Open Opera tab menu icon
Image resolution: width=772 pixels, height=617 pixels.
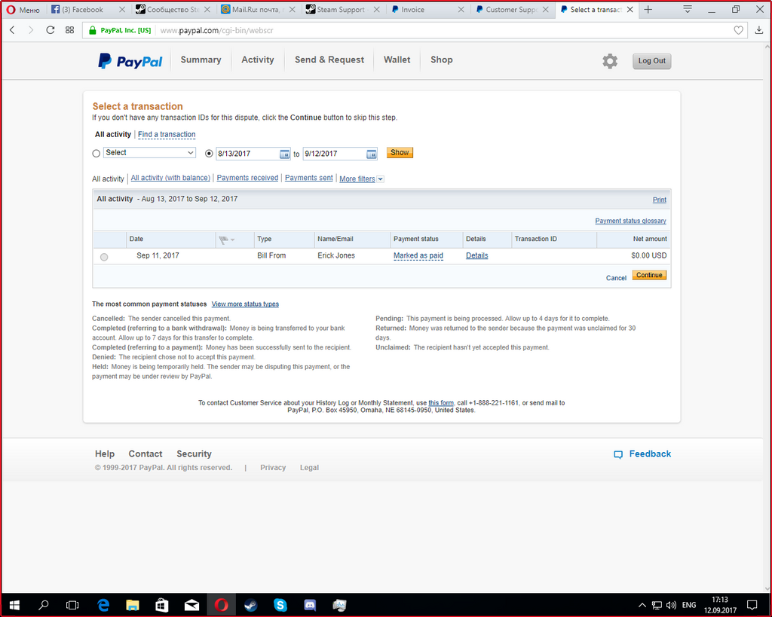[688, 9]
